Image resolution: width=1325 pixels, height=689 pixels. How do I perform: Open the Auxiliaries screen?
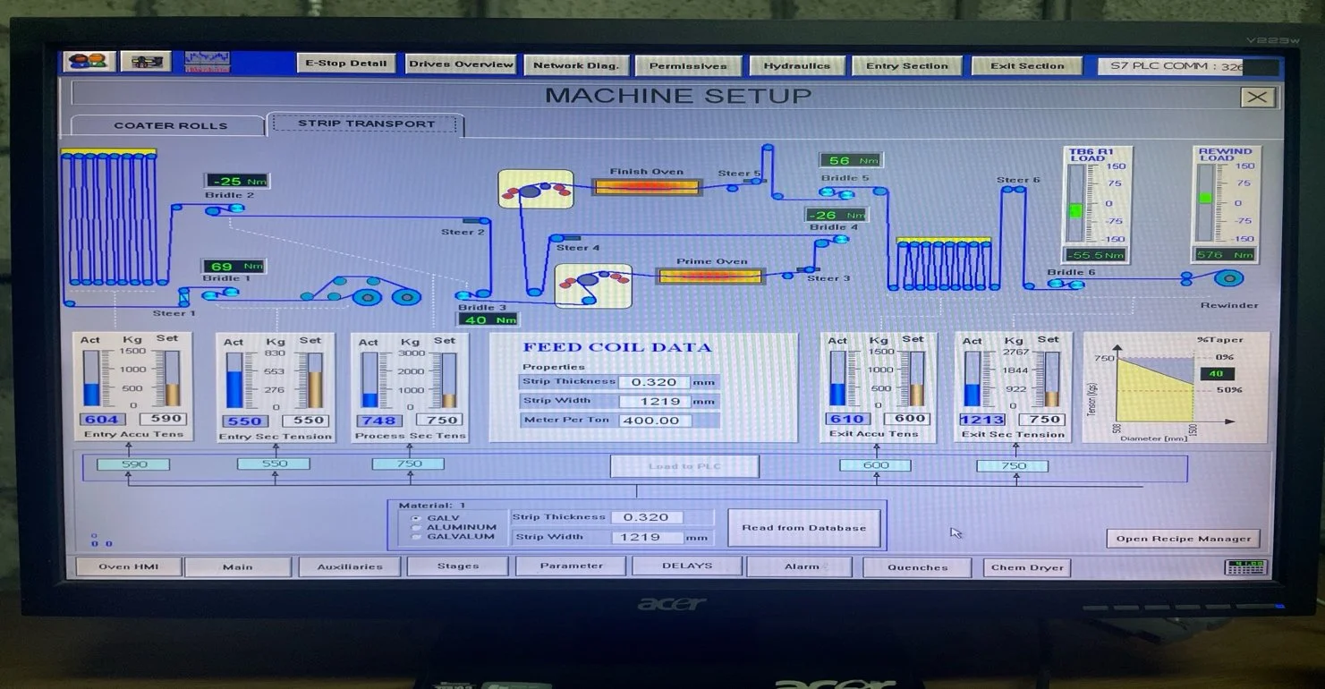point(350,566)
